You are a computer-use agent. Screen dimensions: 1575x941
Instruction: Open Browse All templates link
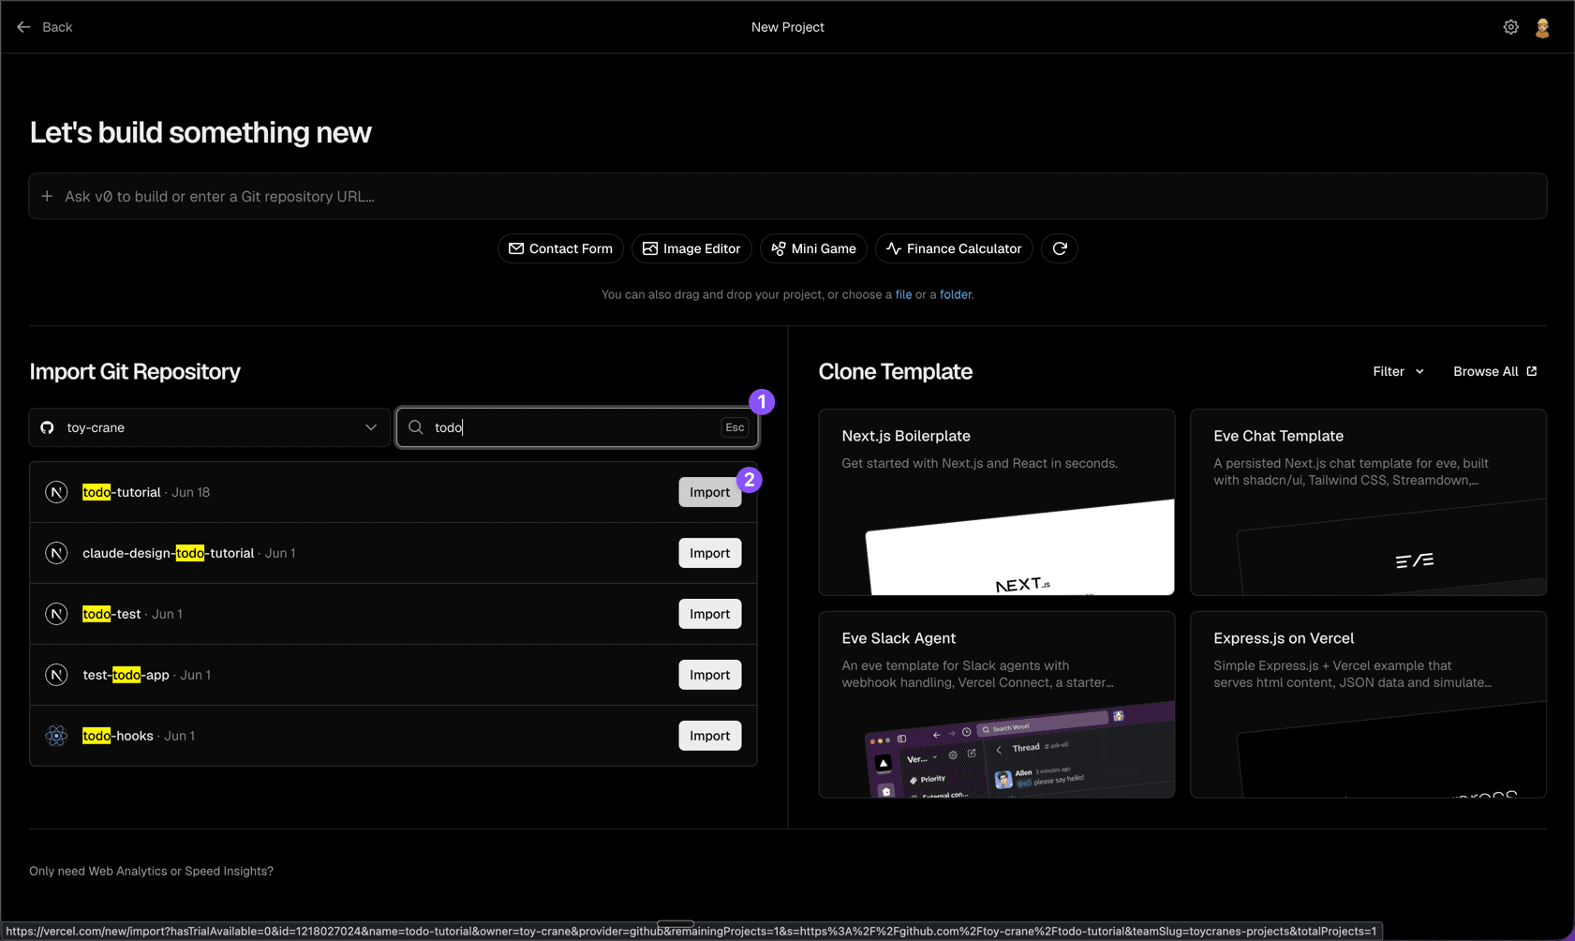1494,371
